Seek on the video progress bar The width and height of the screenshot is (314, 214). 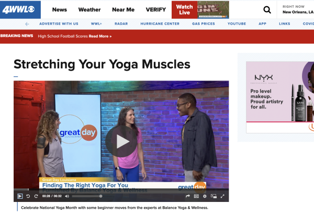tap(121, 189)
